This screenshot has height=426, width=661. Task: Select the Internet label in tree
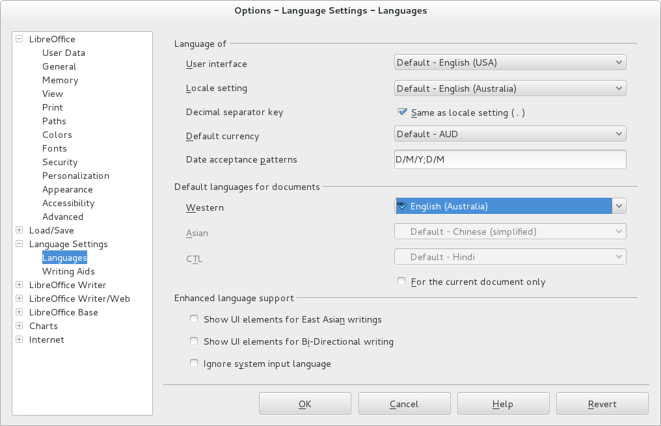pos(46,339)
